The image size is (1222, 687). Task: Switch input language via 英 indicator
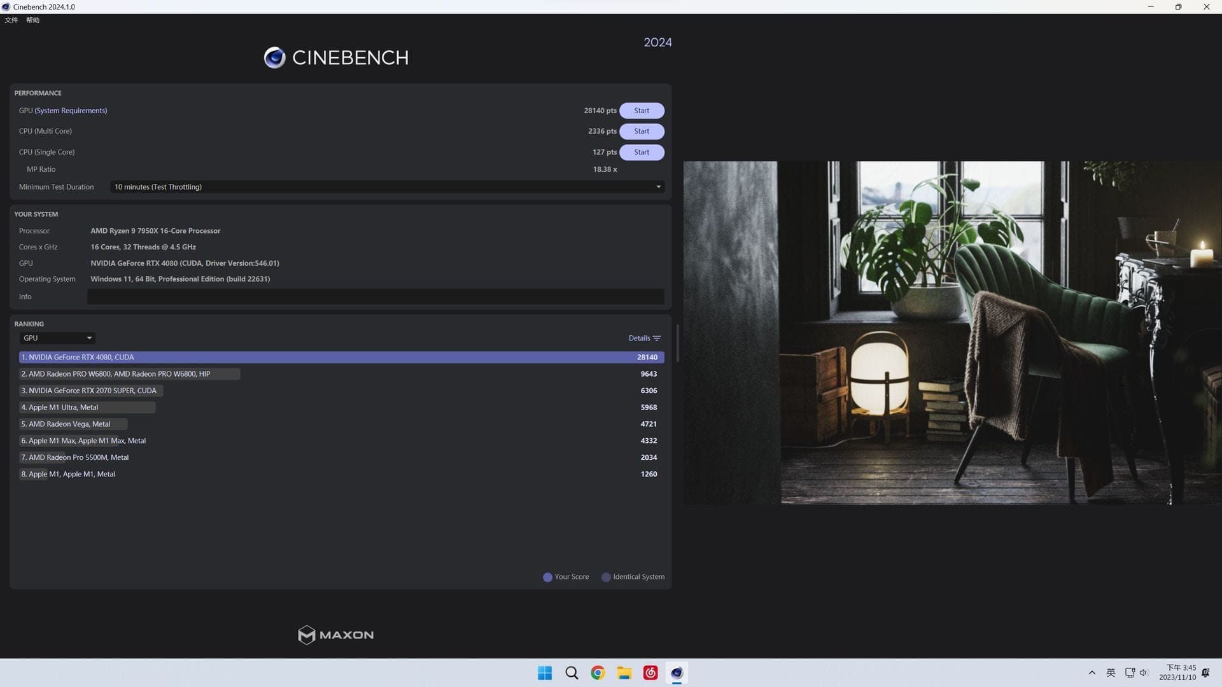click(x=1111, y=673)
